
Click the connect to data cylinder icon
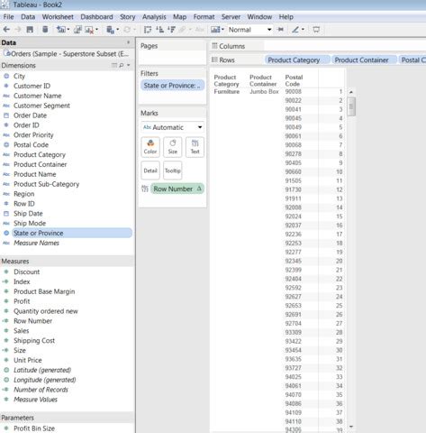[x=45, y=30]
